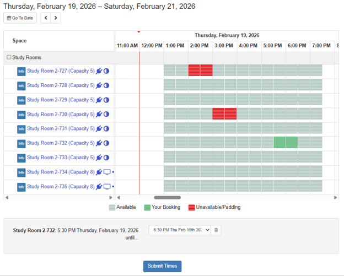Open Study Room 2-727 (Capacity 5) link
Image resolution: width=344 pixels, height=276 pixels.
[61, 71]
